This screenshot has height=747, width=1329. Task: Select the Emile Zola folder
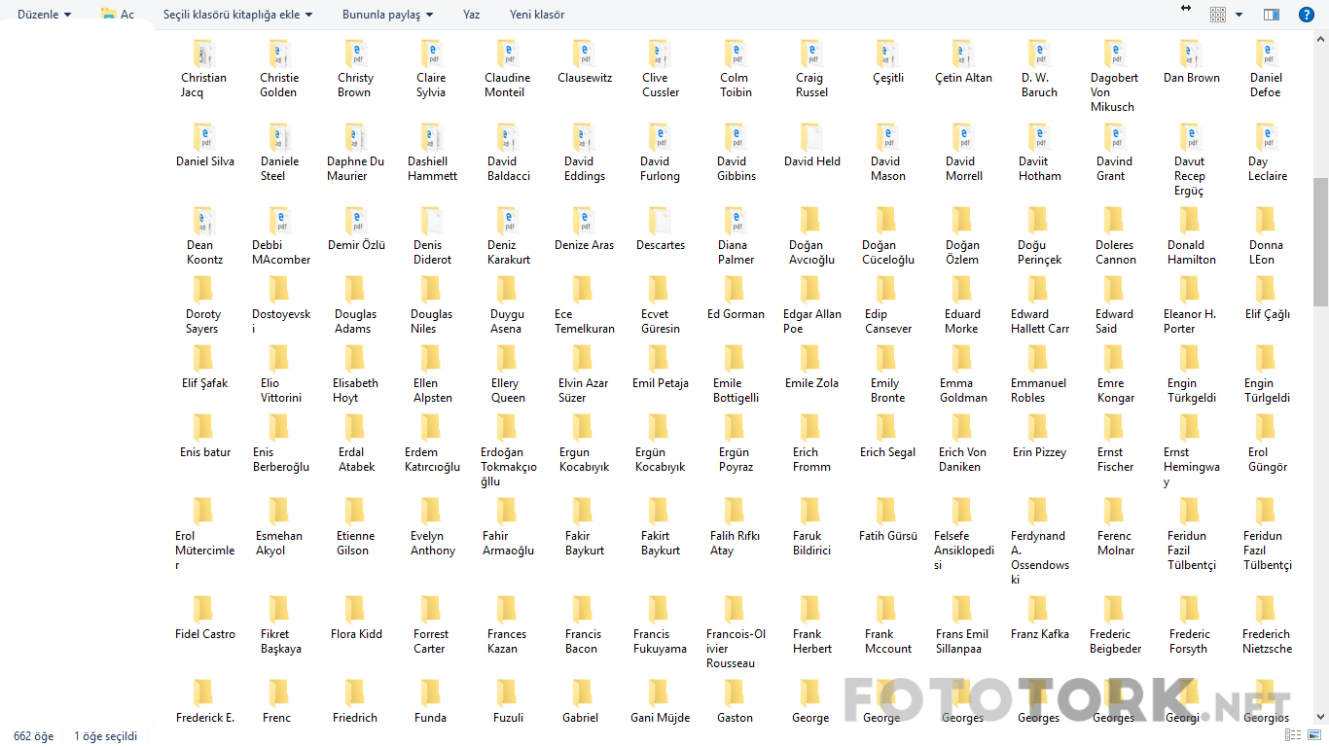coord(810,369)
